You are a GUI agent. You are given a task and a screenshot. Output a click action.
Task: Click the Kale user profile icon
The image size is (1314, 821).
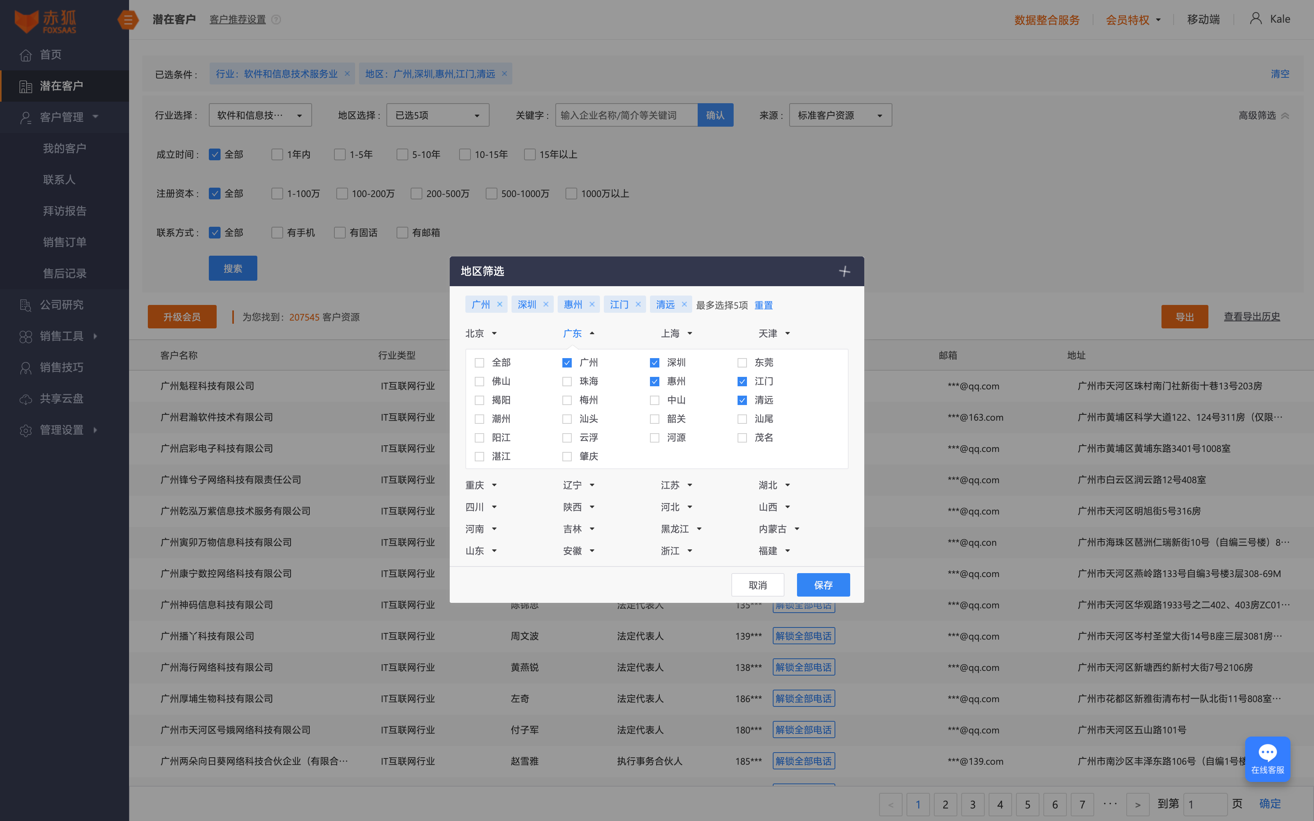tap(1255, 19)
